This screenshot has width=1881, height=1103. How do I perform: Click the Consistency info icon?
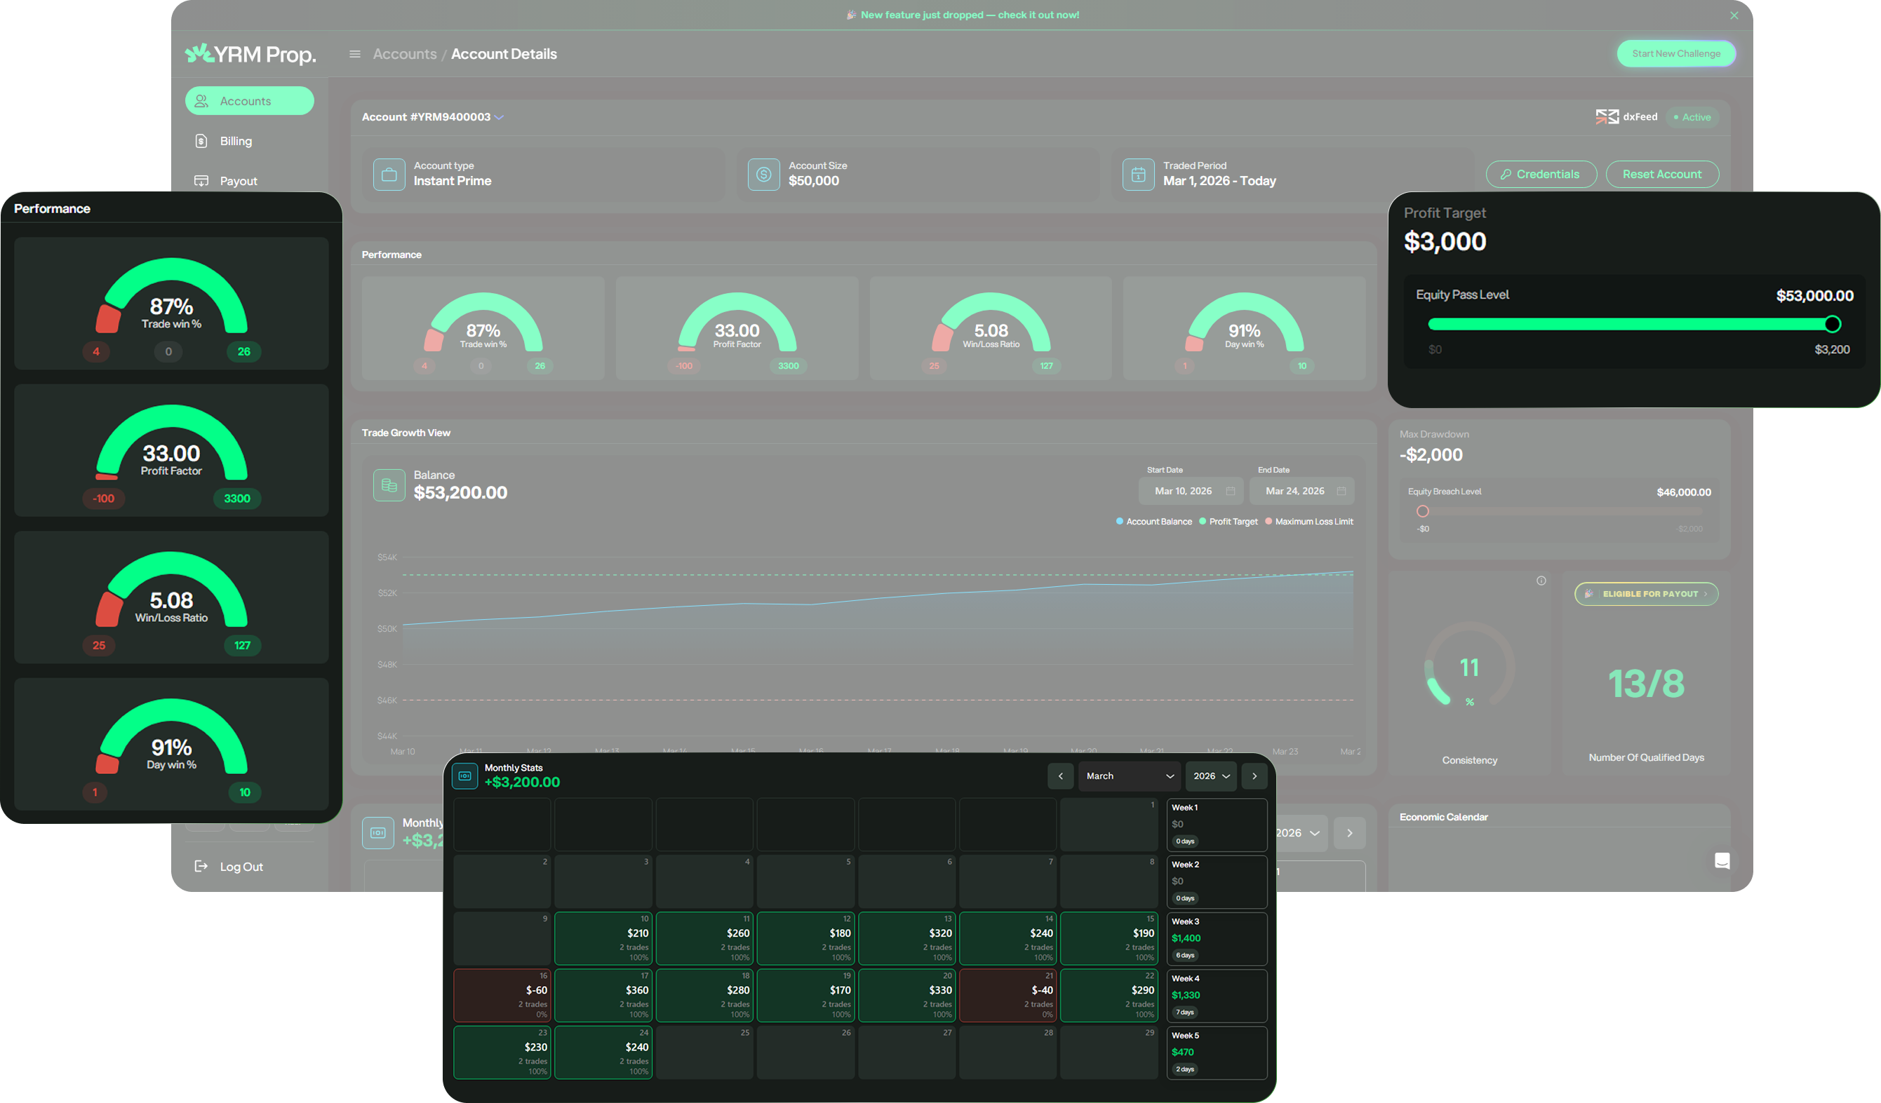pyautogui.click(x=1541, y=580)
